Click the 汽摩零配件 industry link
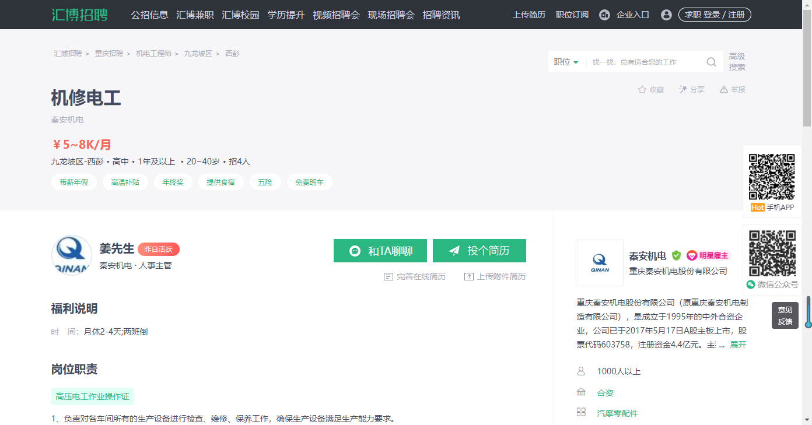This screenshot has height=425, width=812. (x=618, y=413)
